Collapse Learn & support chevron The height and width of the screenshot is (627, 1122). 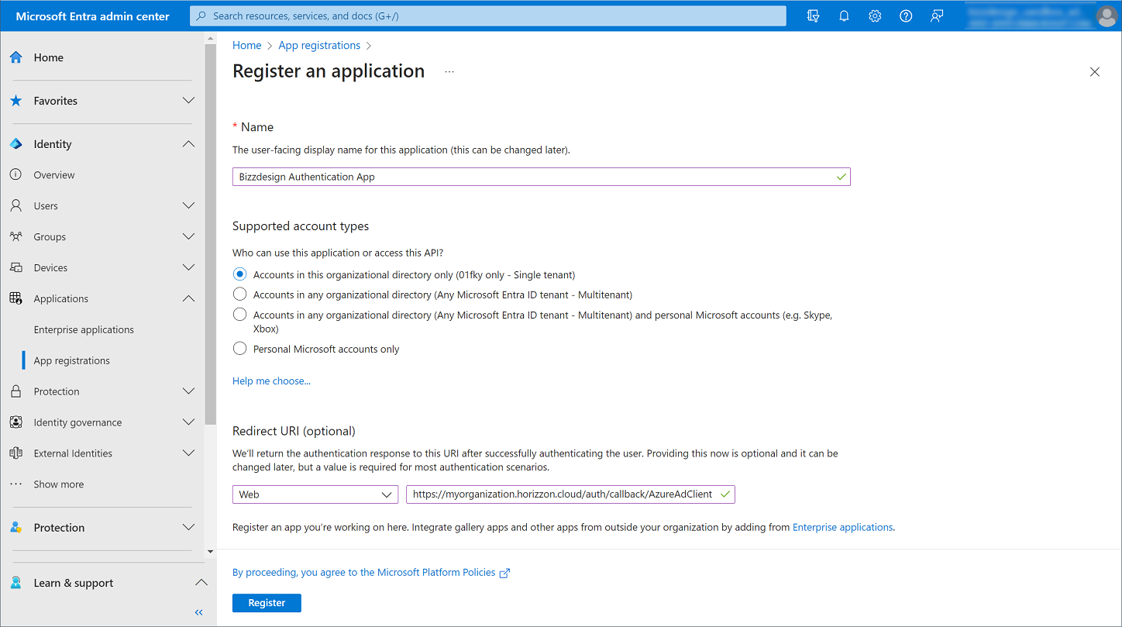[201, 583]
